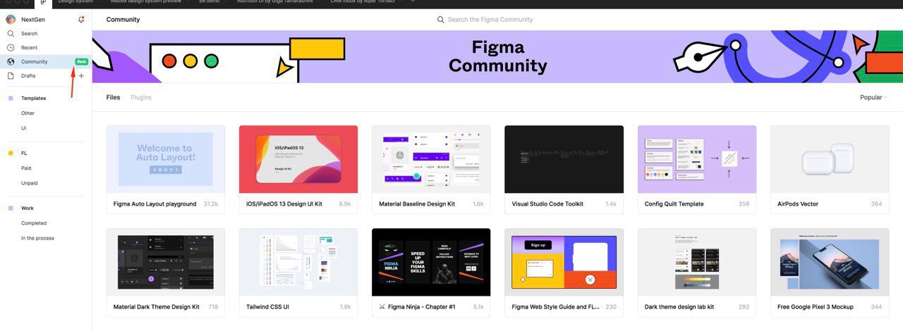The height and width of the screenshot is (331, 903).
Task: Click the search magnifier in Figma Community bar
Action: [441, 20]
